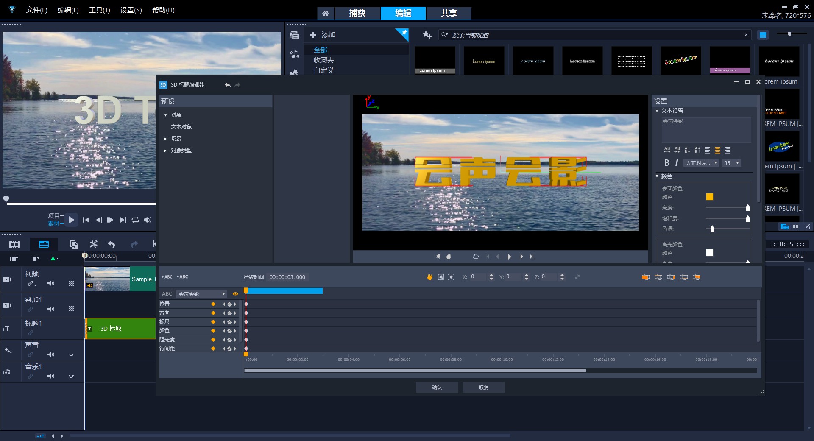Mute the 视频 track speaker
The image size is (814, 441).
[51, 283]
